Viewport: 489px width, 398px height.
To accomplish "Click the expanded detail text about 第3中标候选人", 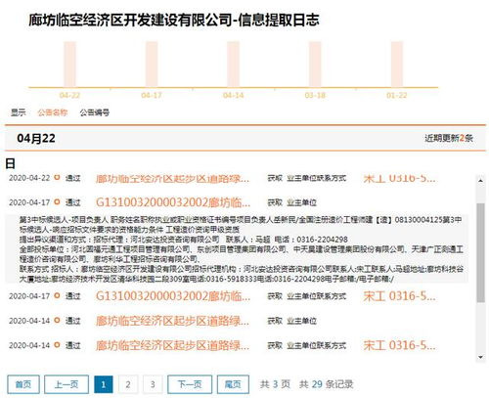I will 241,224.
